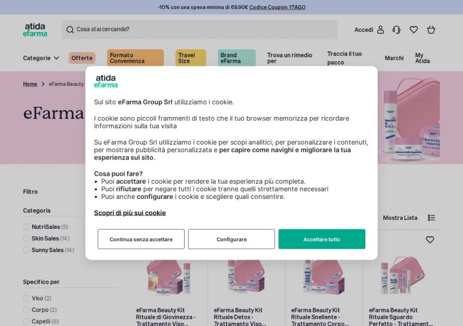This screenshot has height=326, width=463.
Task: Open the shopping basket icon
Action: tap(431, 29)
